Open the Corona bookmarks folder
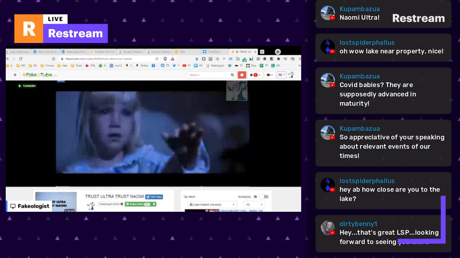460x258 pixels. click(x=47, y=66)
